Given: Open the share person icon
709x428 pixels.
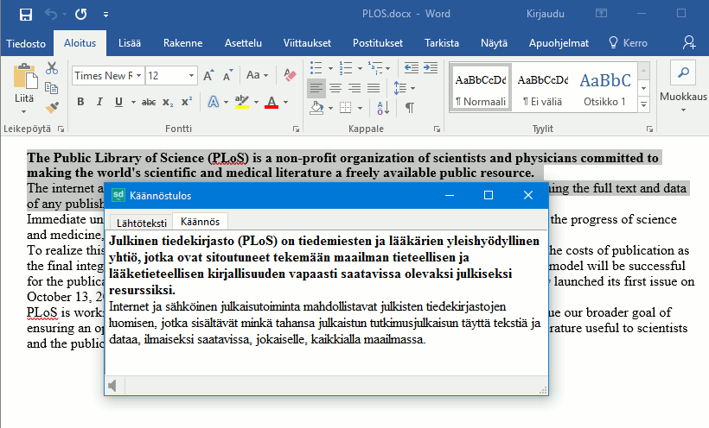Looking at the screenshot, I should 689,43.
